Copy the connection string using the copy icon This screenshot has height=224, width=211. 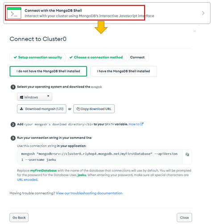click(187, 155)
